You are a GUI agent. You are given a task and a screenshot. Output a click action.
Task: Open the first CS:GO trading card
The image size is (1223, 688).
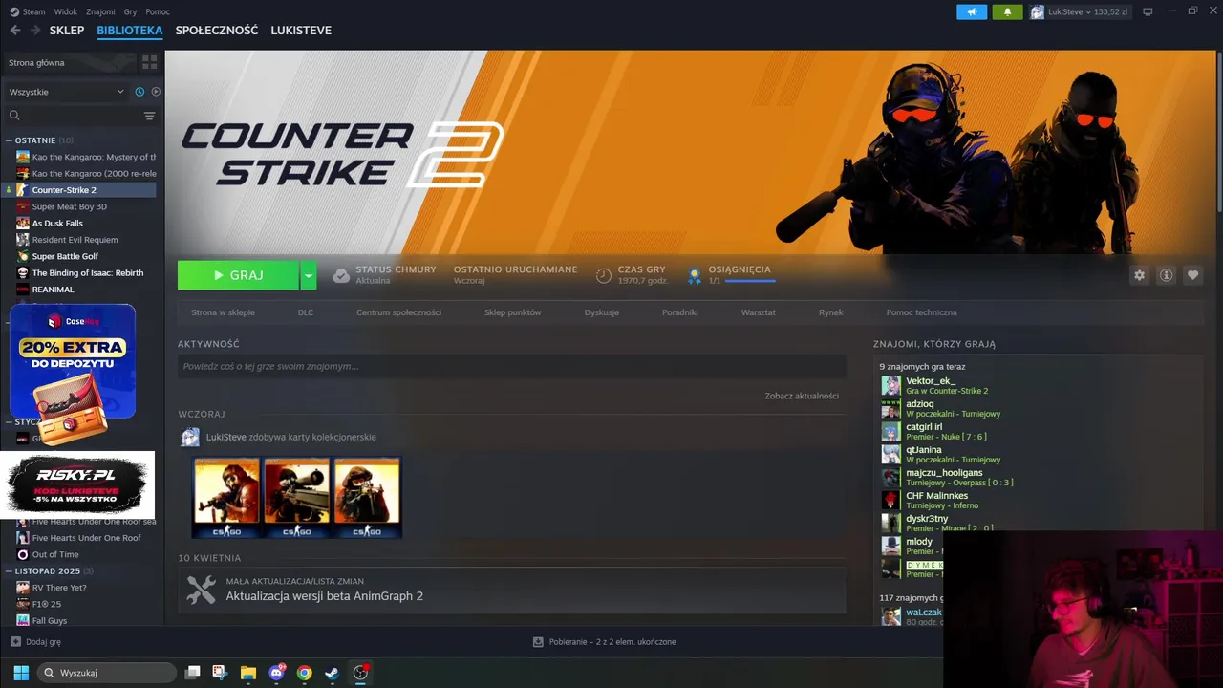(226, 498)
